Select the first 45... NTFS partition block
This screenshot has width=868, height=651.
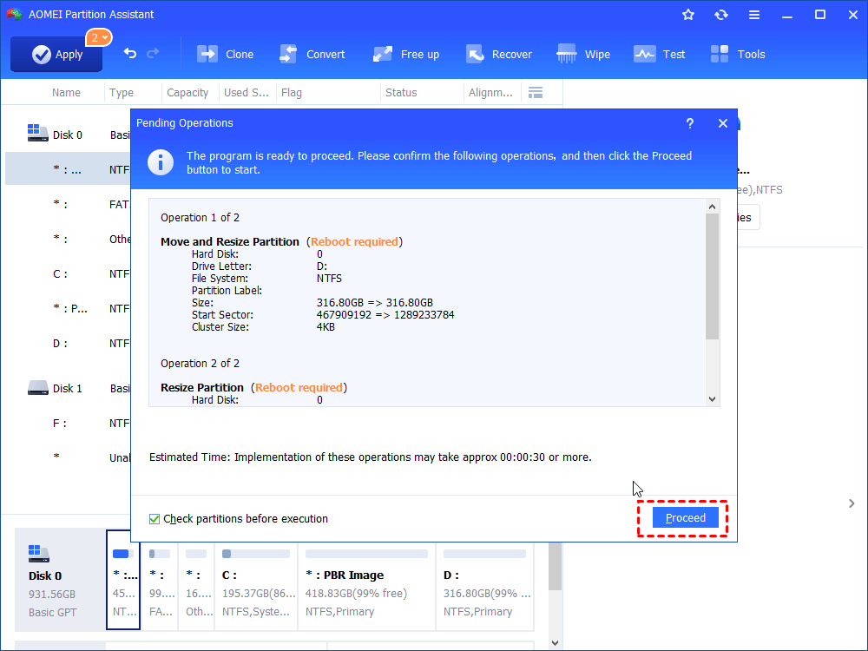tap(123, 580)
